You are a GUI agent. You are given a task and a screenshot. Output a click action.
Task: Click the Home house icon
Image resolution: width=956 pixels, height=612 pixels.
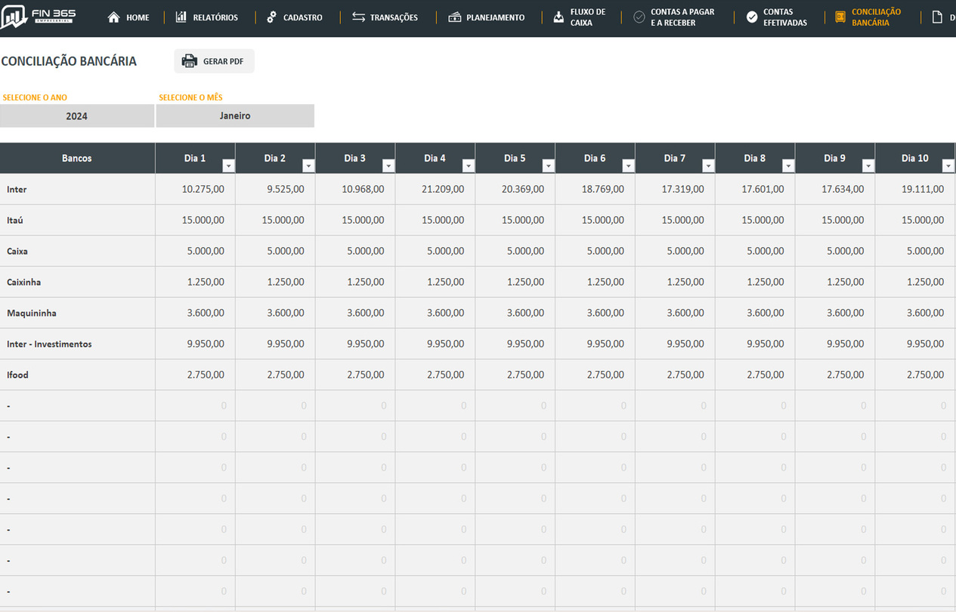[113, 17]
